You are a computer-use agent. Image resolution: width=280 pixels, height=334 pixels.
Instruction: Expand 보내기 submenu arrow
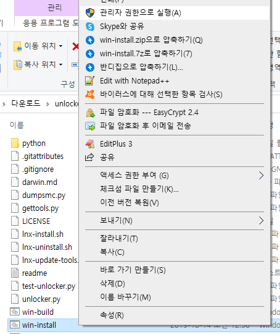click(x=261, y=221)
